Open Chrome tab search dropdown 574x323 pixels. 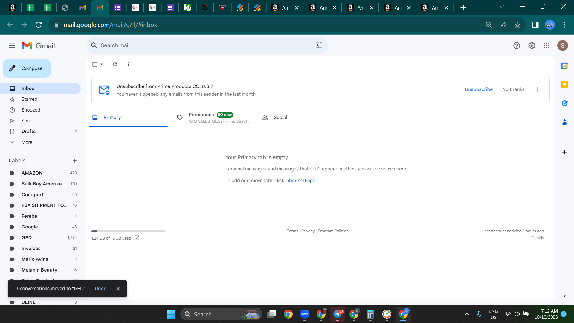pyautogui.click(x=502, y=7)
